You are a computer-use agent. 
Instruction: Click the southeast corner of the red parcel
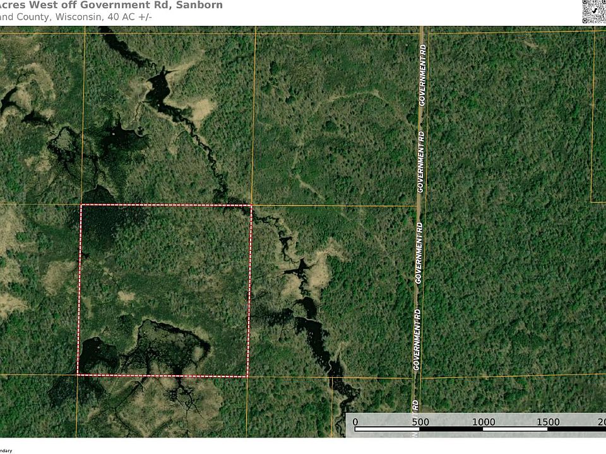coord(247,376)
